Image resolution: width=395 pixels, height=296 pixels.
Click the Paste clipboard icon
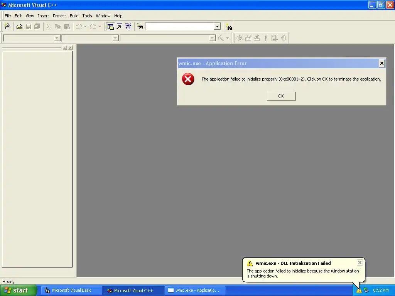[67, 27]
